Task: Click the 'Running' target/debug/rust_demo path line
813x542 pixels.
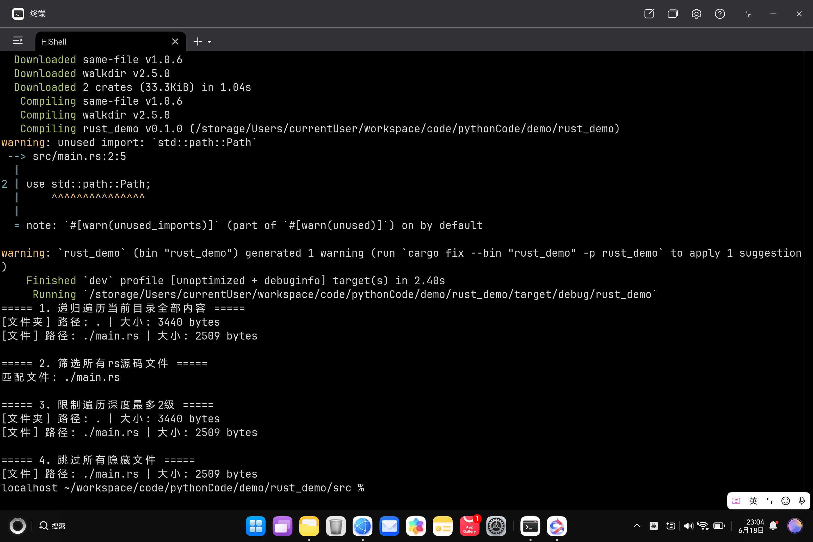Action: [x=345, y=294]
